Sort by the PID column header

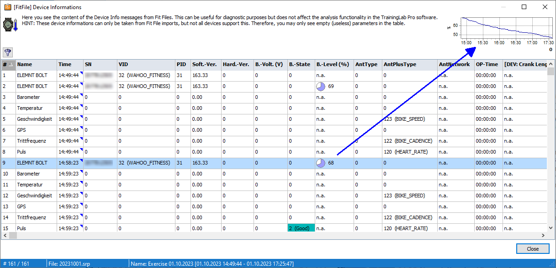pyautogui.click(x=183, y=64)
